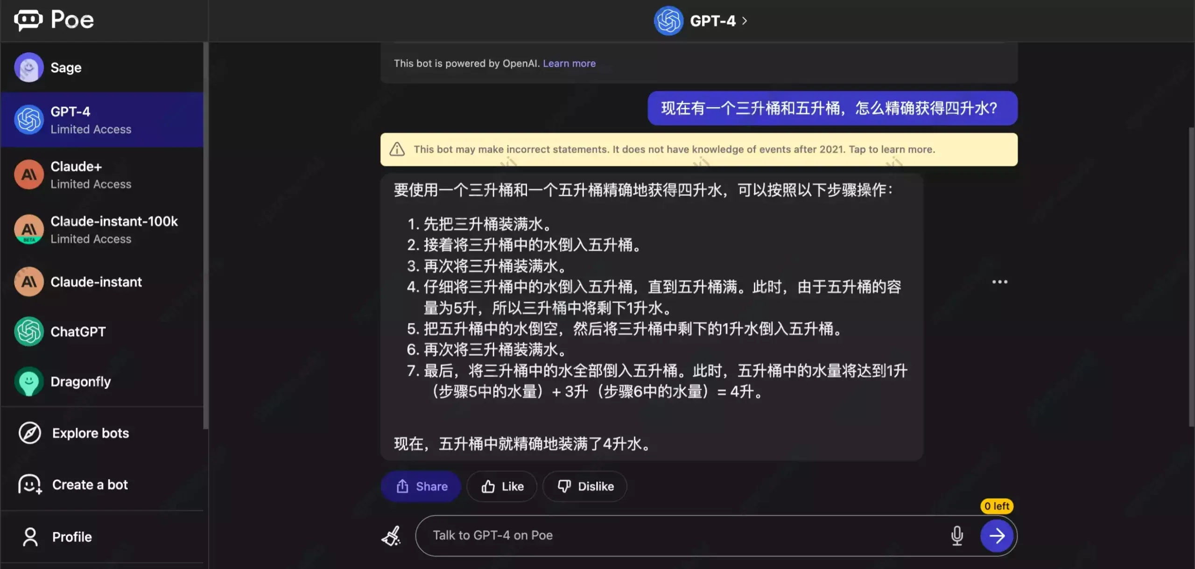Open Profile page
The width and height of the screenshot is (1195, 569).
click(x=102, y=537)
